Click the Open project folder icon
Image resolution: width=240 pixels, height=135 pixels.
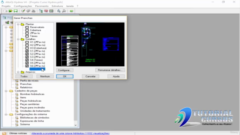click(x=10, y=11)
